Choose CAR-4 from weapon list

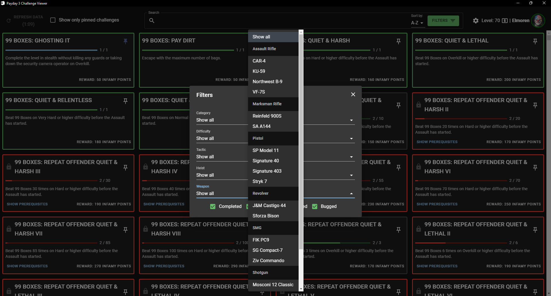(x=273, y=61)
